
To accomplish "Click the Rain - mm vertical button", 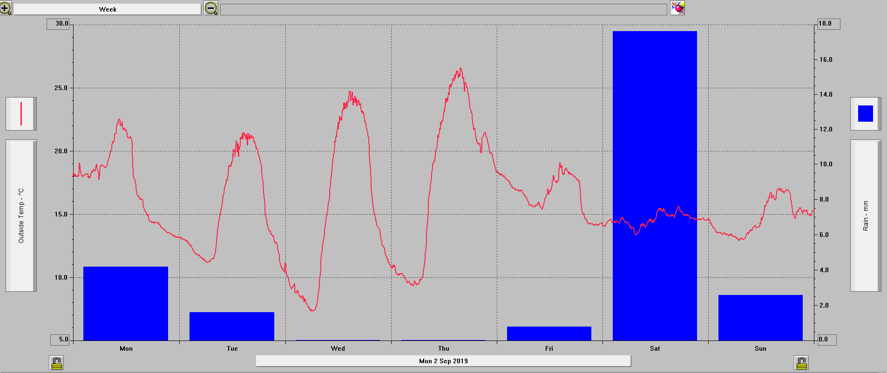I will coord(865,216).
